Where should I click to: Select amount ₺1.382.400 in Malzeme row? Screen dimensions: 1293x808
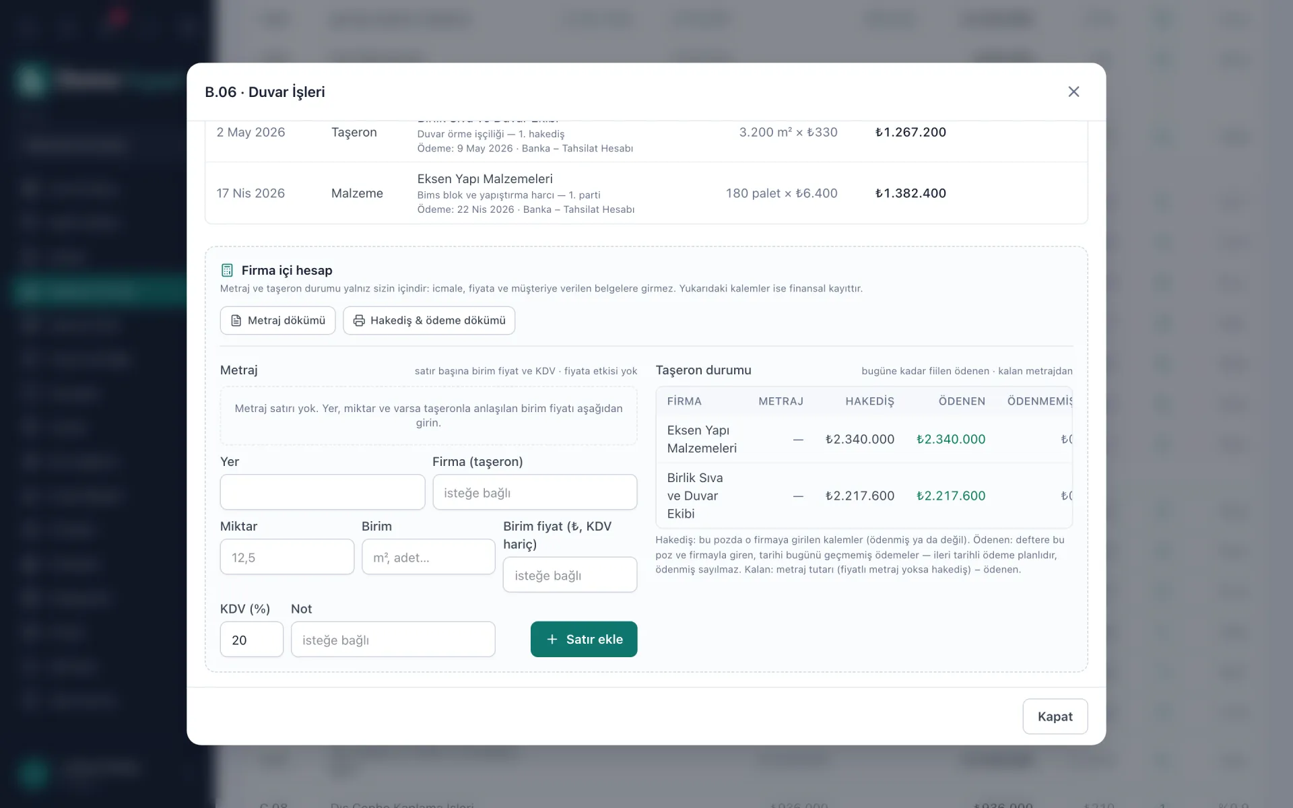click(910, 193)
